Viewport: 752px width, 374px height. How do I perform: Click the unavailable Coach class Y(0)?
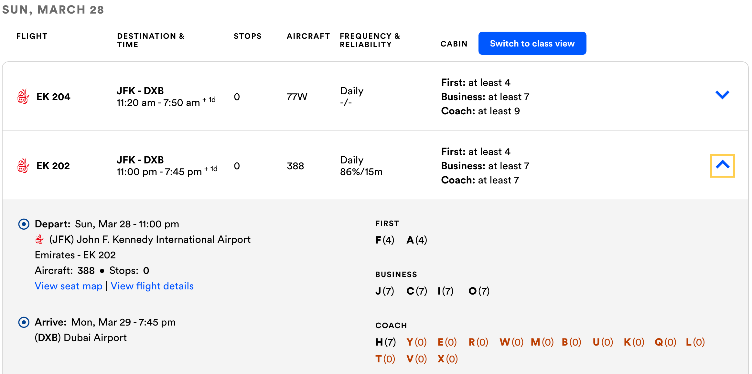(416, 342)
